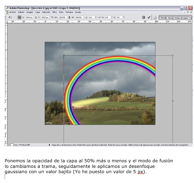Click the H skew field
The image size is (194, 183).
click(108, 18)
